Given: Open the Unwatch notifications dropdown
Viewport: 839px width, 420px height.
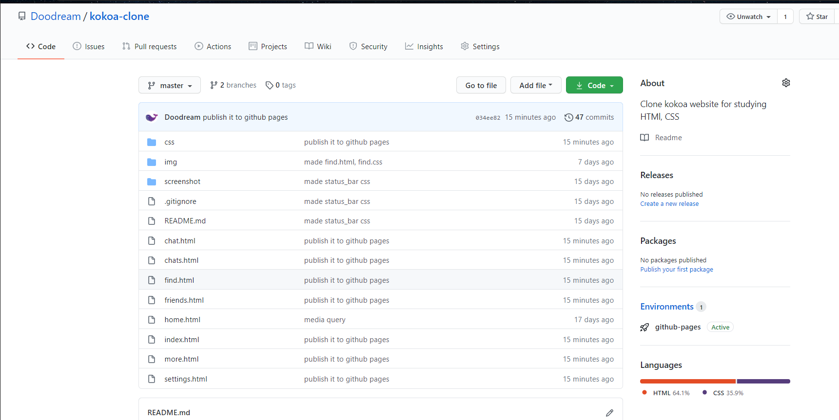Looking at the screenshot, I should 748,17.
